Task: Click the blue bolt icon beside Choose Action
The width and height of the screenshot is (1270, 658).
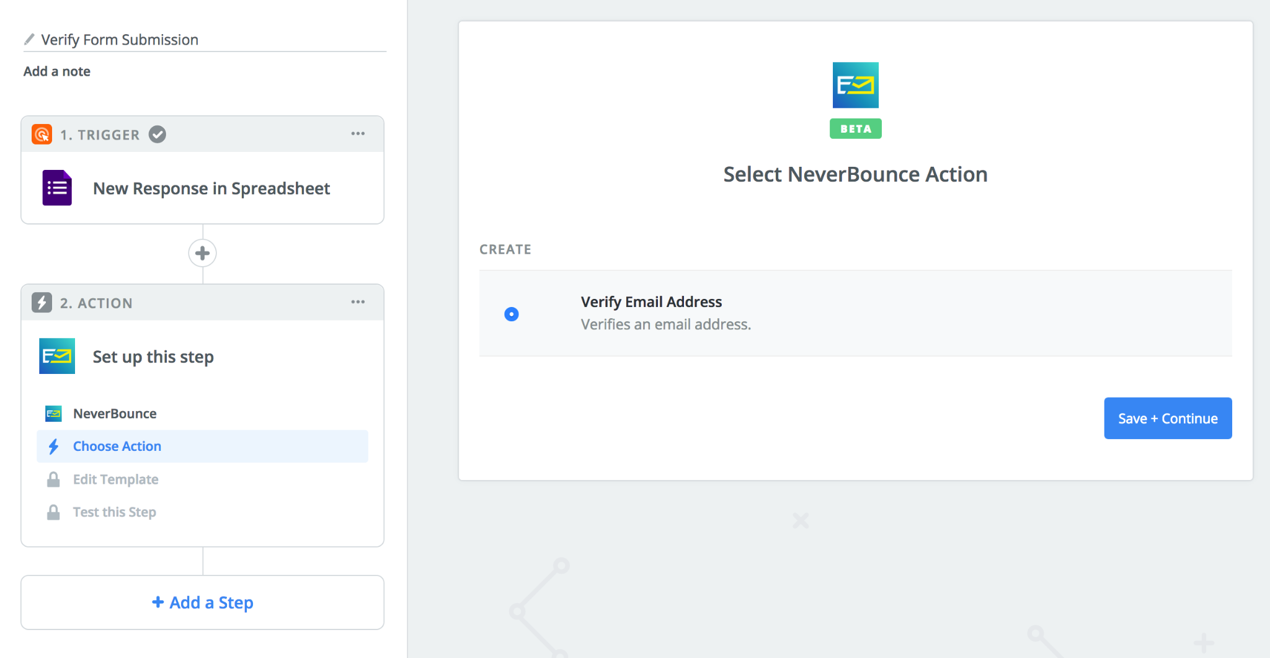Action: pos(54,447)
